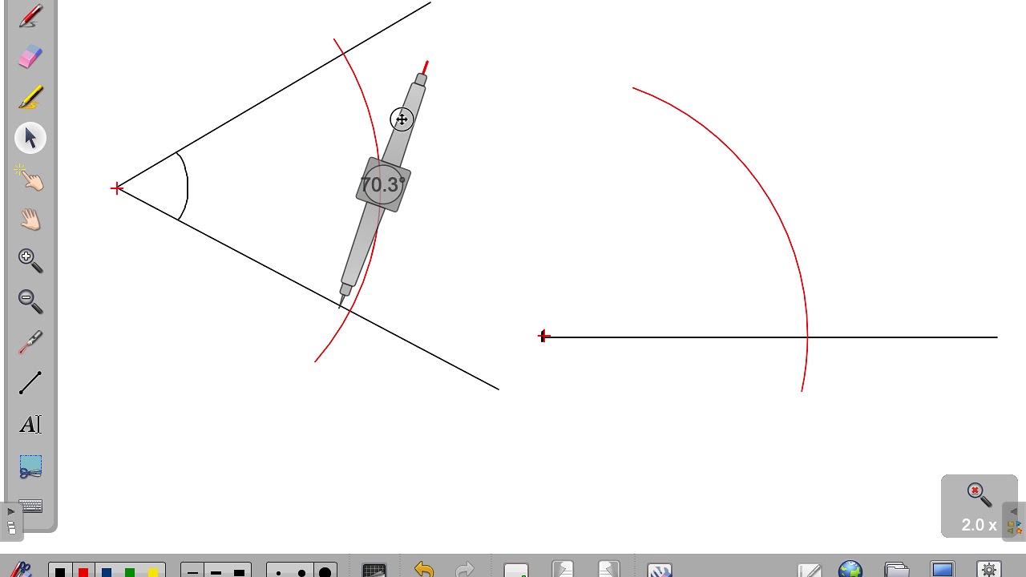Open the Web browser globe

tap(850, 570)
